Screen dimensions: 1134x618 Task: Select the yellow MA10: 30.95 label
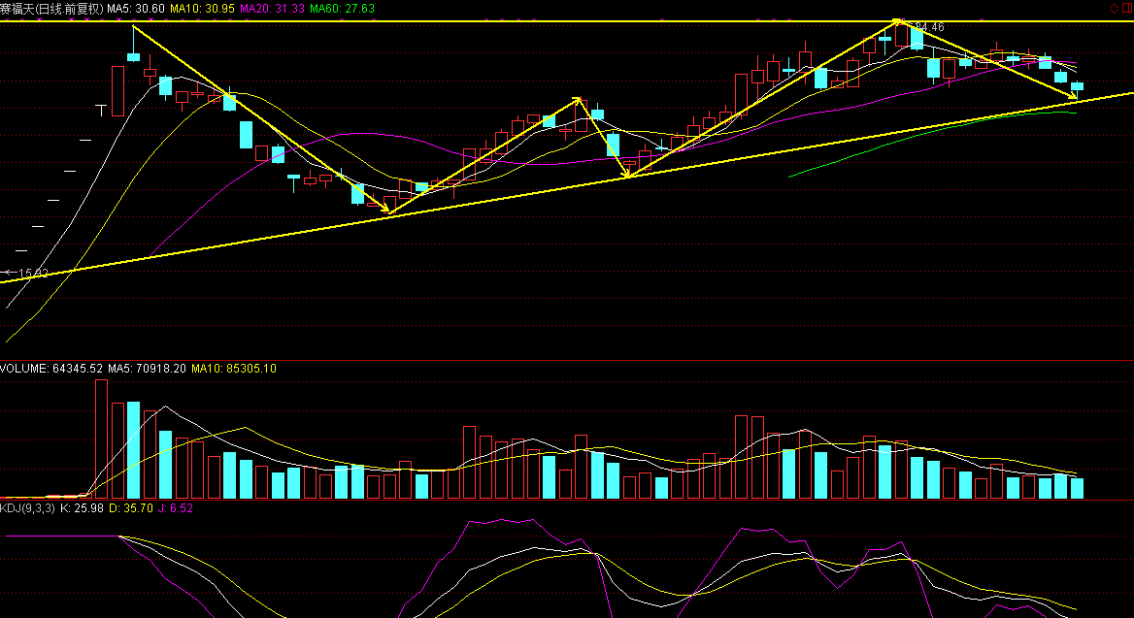202,9
